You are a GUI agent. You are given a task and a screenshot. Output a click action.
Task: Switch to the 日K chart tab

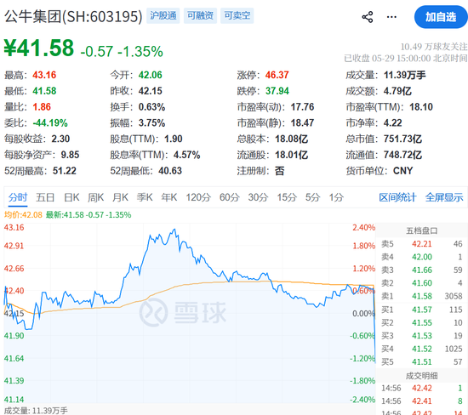click(71, 197)
